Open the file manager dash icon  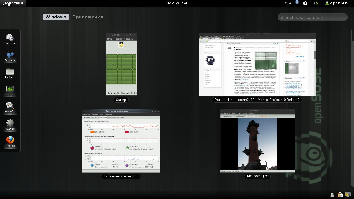10,73
